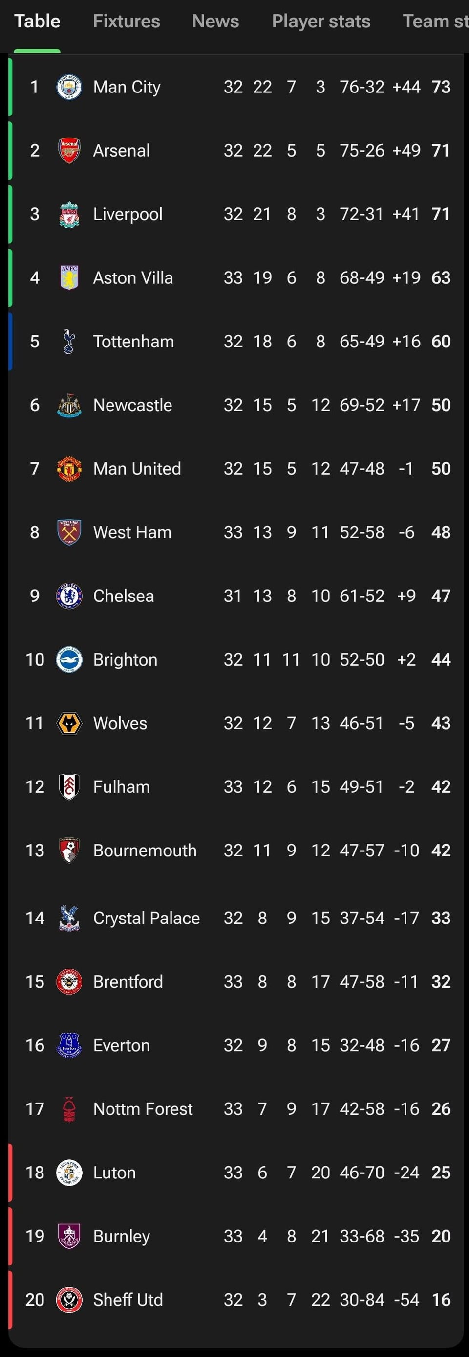This screenshot has width=469, height=1357.
Task: Click the Brighton club crest
Action: [x=69, y=660]
